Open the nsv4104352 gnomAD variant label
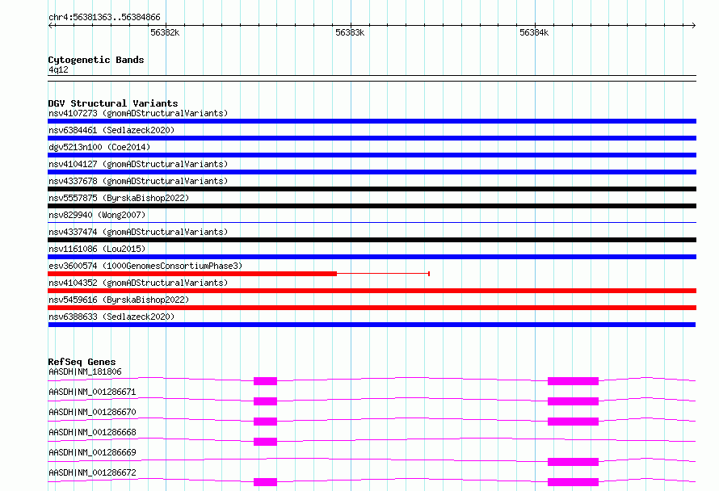The width and height of the screenshot is (719, 491). pos(138,283)
